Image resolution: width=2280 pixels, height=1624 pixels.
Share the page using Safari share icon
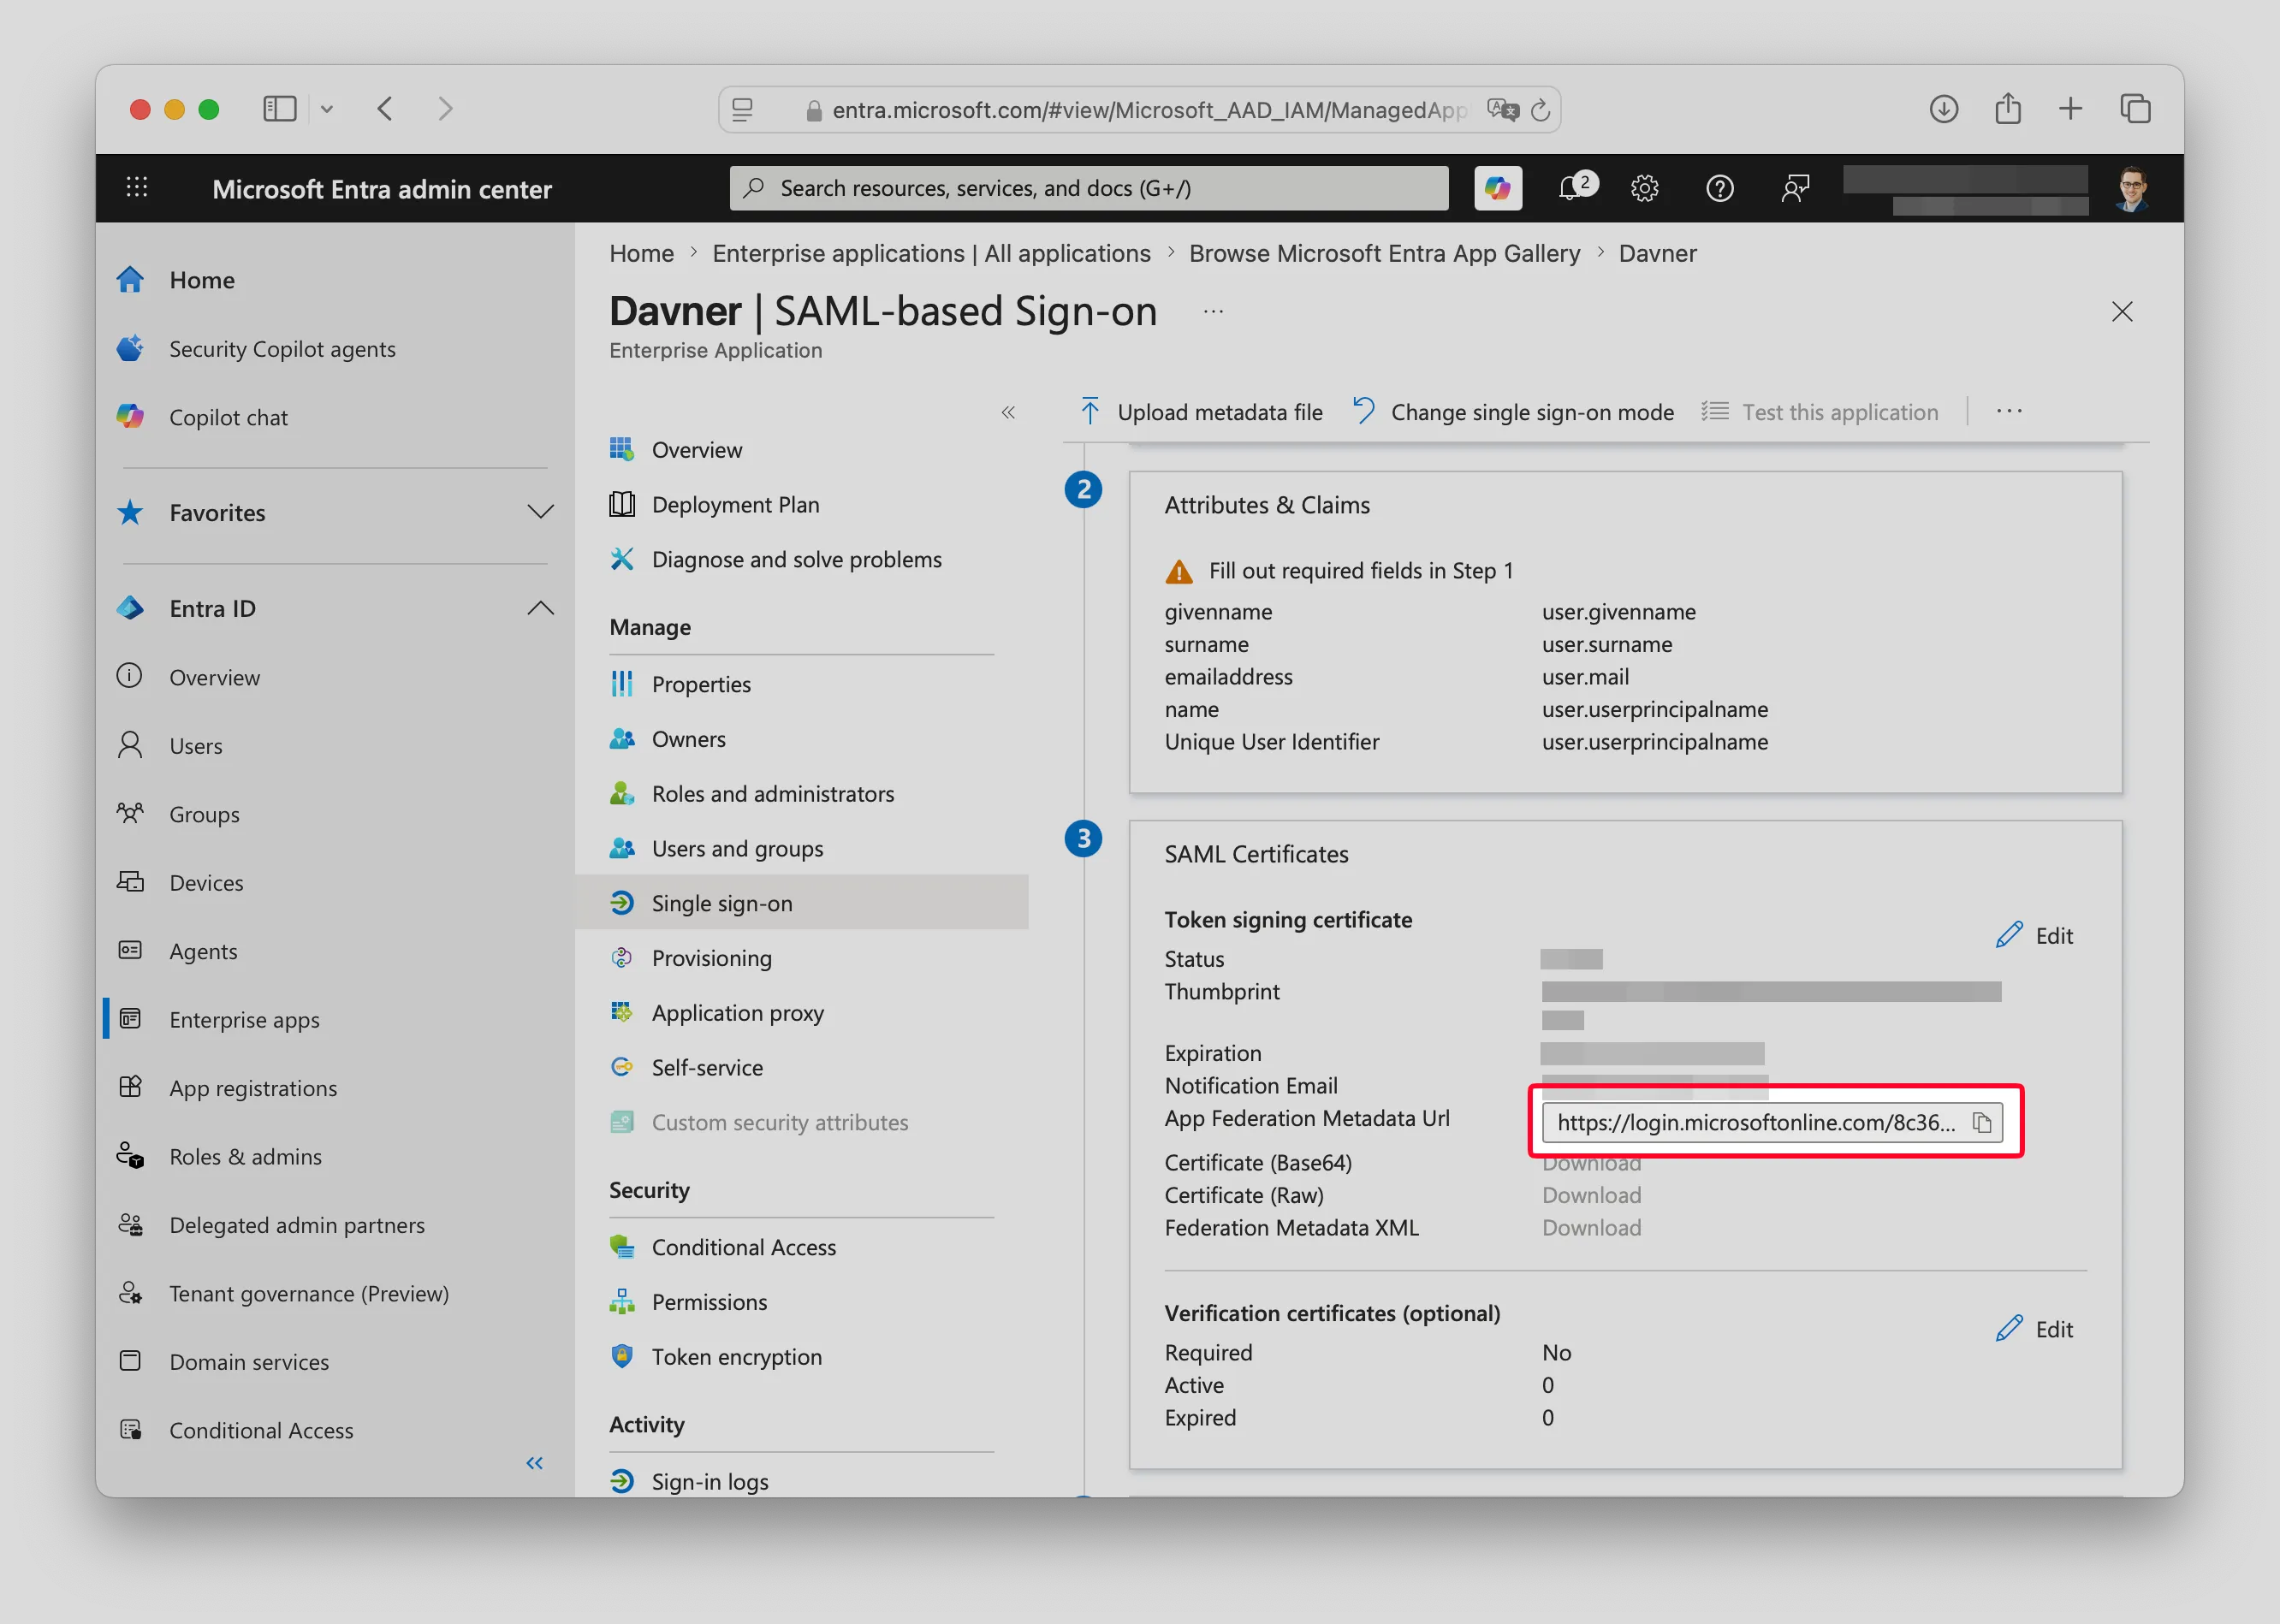2007,109
